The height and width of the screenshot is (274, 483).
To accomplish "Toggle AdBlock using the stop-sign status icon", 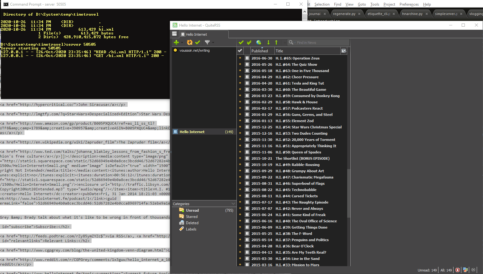I will tap(458, 270).
